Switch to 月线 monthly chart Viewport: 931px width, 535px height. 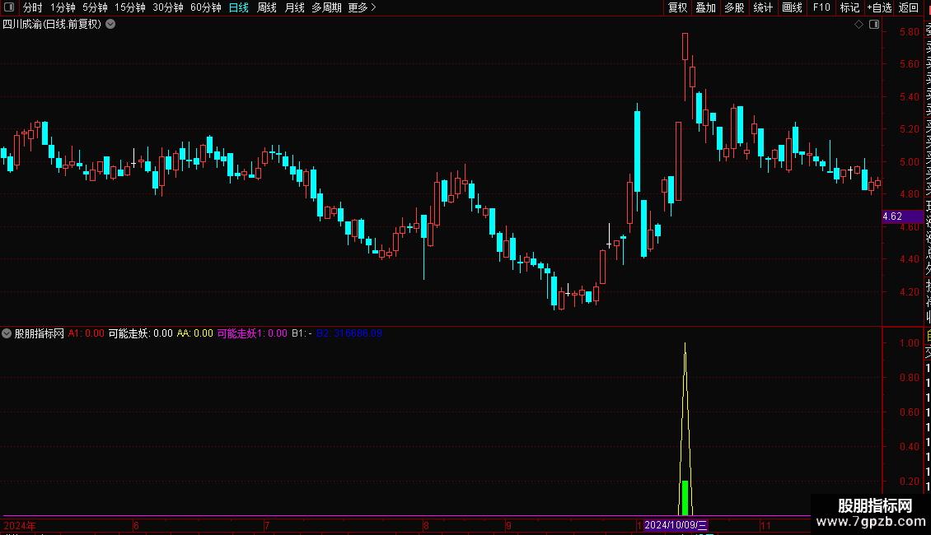(294, 7)
